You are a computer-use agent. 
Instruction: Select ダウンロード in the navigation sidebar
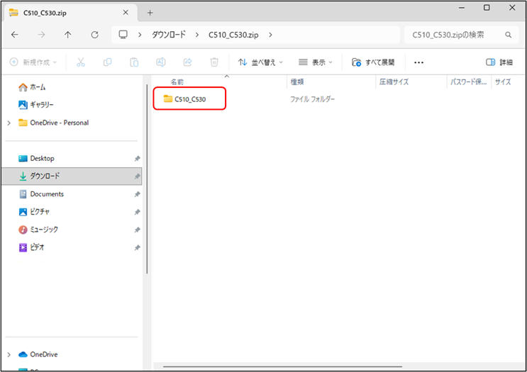click(x=45, y=176)
